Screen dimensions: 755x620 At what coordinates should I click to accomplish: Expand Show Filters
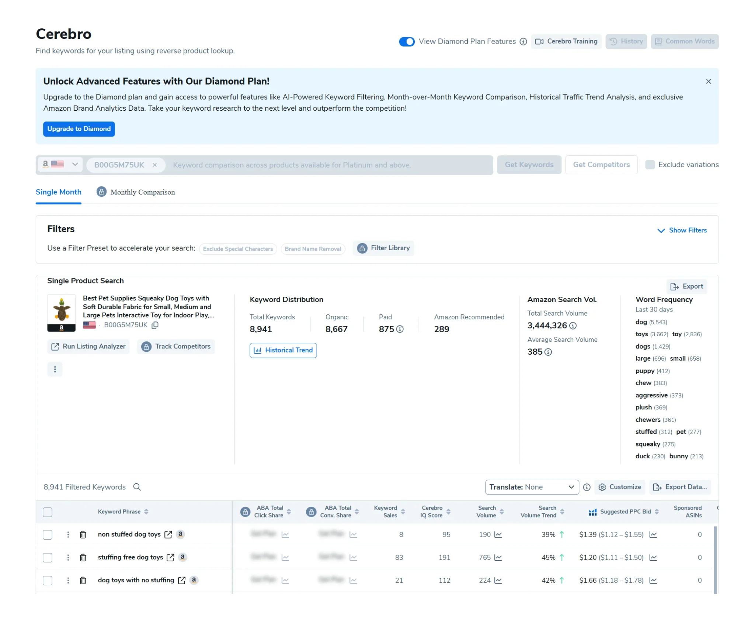point(682,230)
